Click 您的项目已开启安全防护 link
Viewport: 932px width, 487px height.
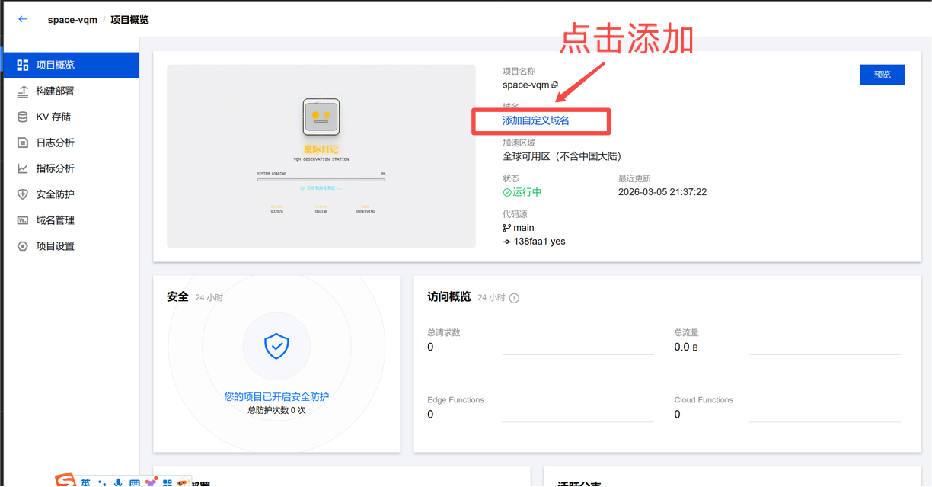(x=276, y=396)
